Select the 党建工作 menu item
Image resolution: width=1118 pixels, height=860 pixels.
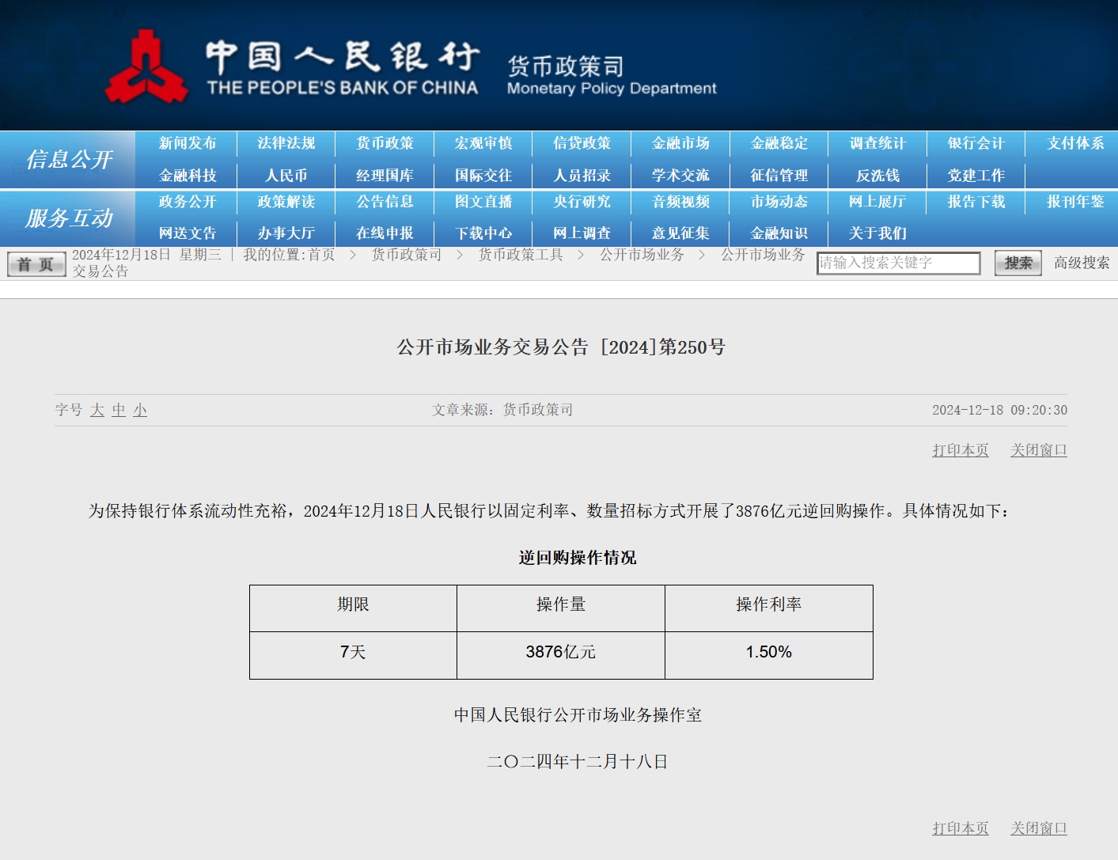(x=976, y=176)
